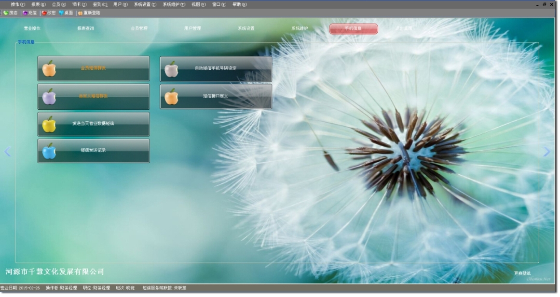
Task: Open the 帮助(H) menu
Action: [239, 4]
